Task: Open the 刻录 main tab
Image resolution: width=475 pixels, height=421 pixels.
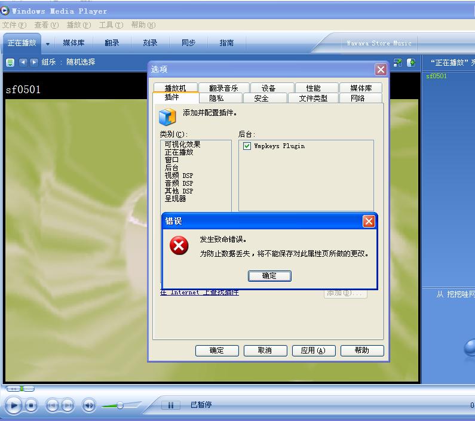Action: (150, 43)
